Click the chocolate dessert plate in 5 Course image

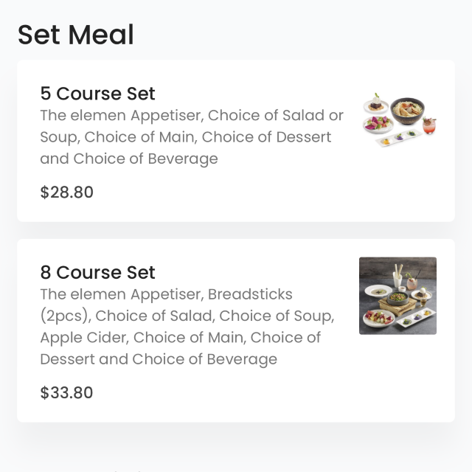click(375, 105)
